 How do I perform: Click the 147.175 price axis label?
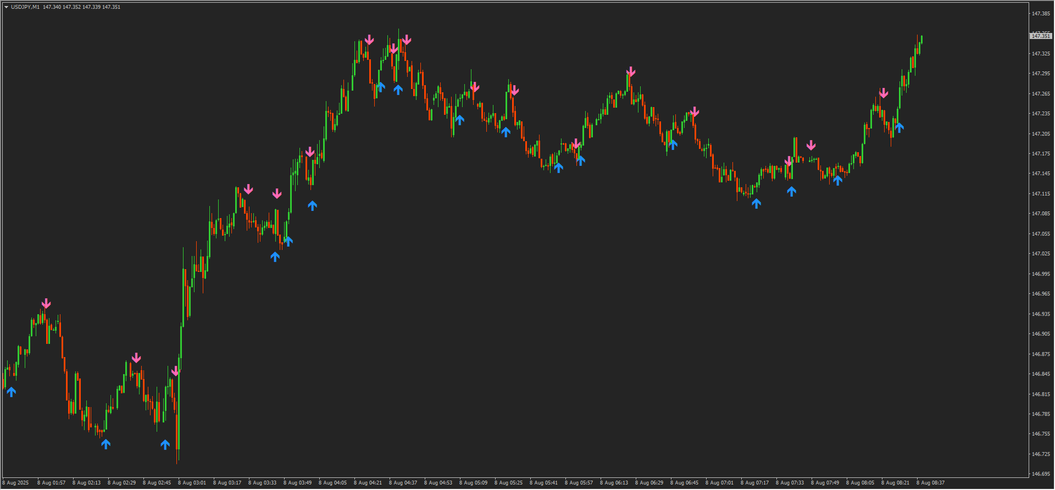pos(1041,154)
